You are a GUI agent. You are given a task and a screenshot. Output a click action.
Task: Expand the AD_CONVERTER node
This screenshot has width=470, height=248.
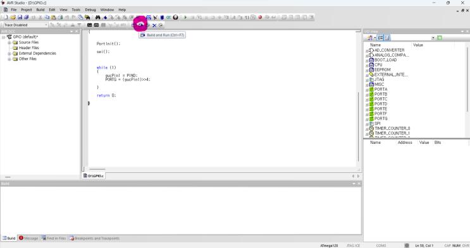[367, 50]
